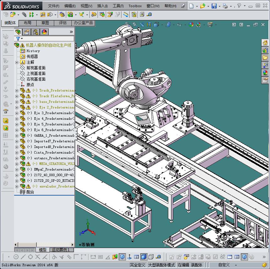Expand the Track_Predeterminado component node
The height and width of the screenshot is (269, 270).
pos(17,91)
